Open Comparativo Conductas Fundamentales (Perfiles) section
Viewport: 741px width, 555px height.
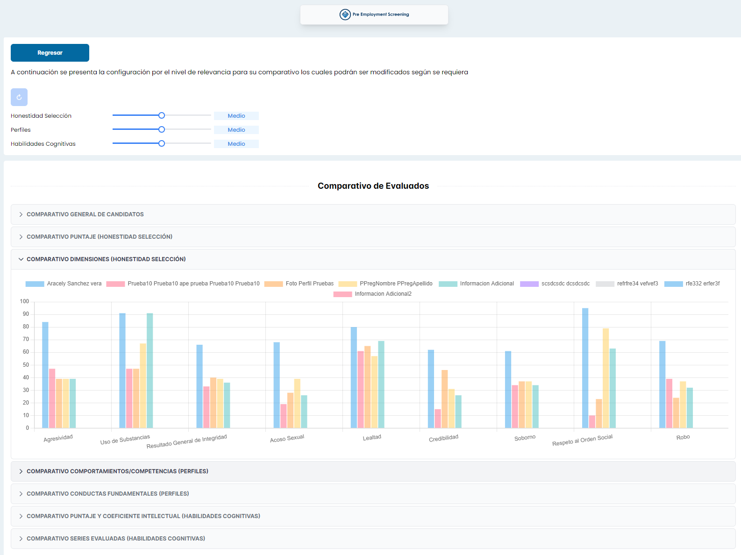[x=107, y=494]
